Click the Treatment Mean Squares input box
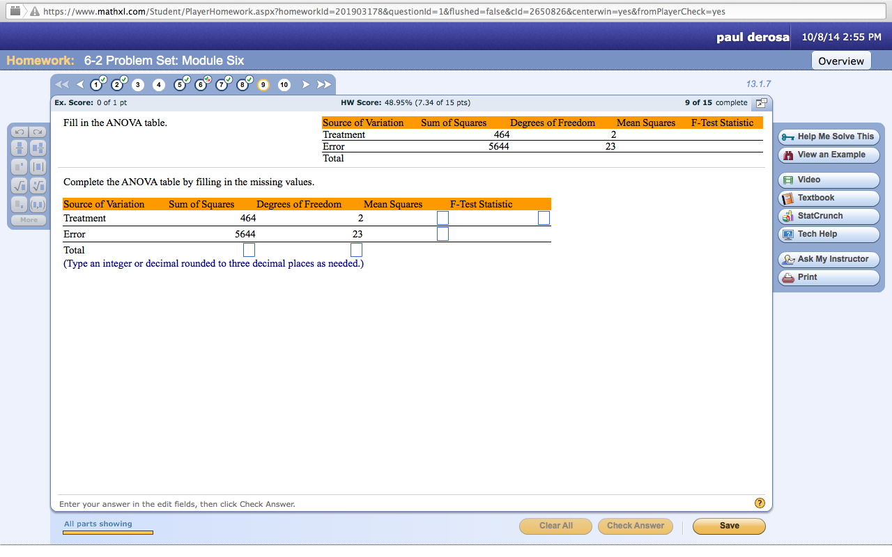892x557 pixels. click(443, 218)
